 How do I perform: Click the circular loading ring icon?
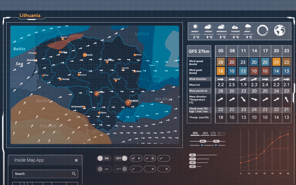click(x=263, y=30)
